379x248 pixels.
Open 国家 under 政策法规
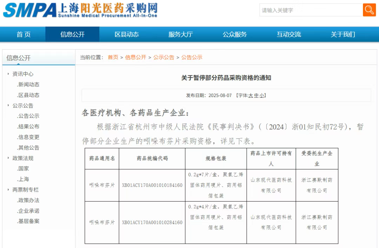23,169
